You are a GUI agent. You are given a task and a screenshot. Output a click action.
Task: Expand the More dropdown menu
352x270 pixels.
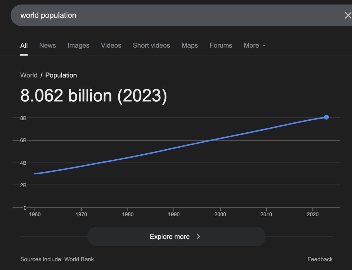click(255, 45)
